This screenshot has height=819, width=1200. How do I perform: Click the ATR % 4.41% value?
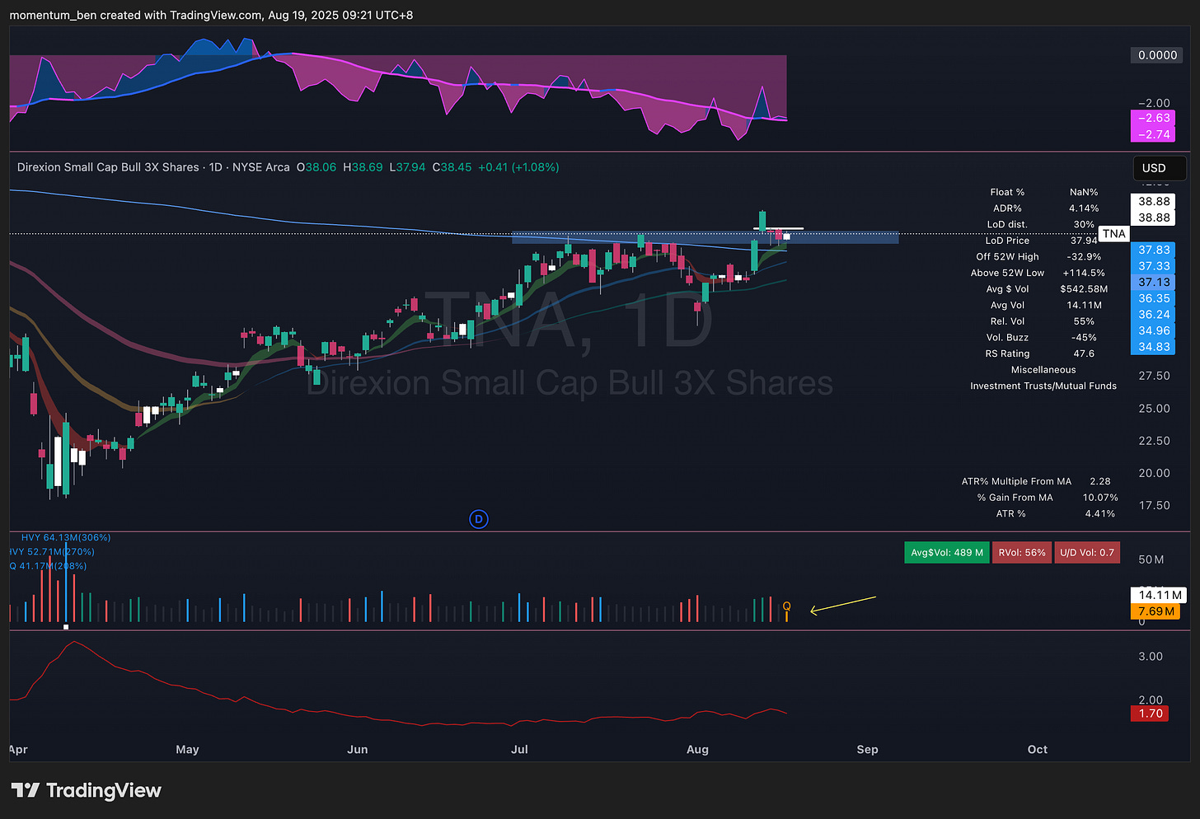coord(1100,514)
